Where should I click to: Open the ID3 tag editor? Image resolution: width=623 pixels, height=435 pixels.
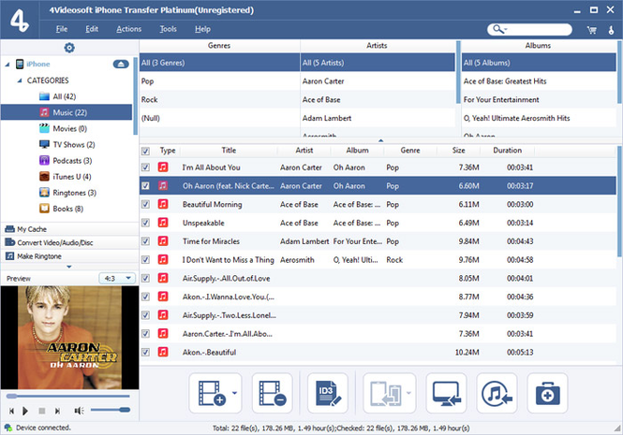328,392
